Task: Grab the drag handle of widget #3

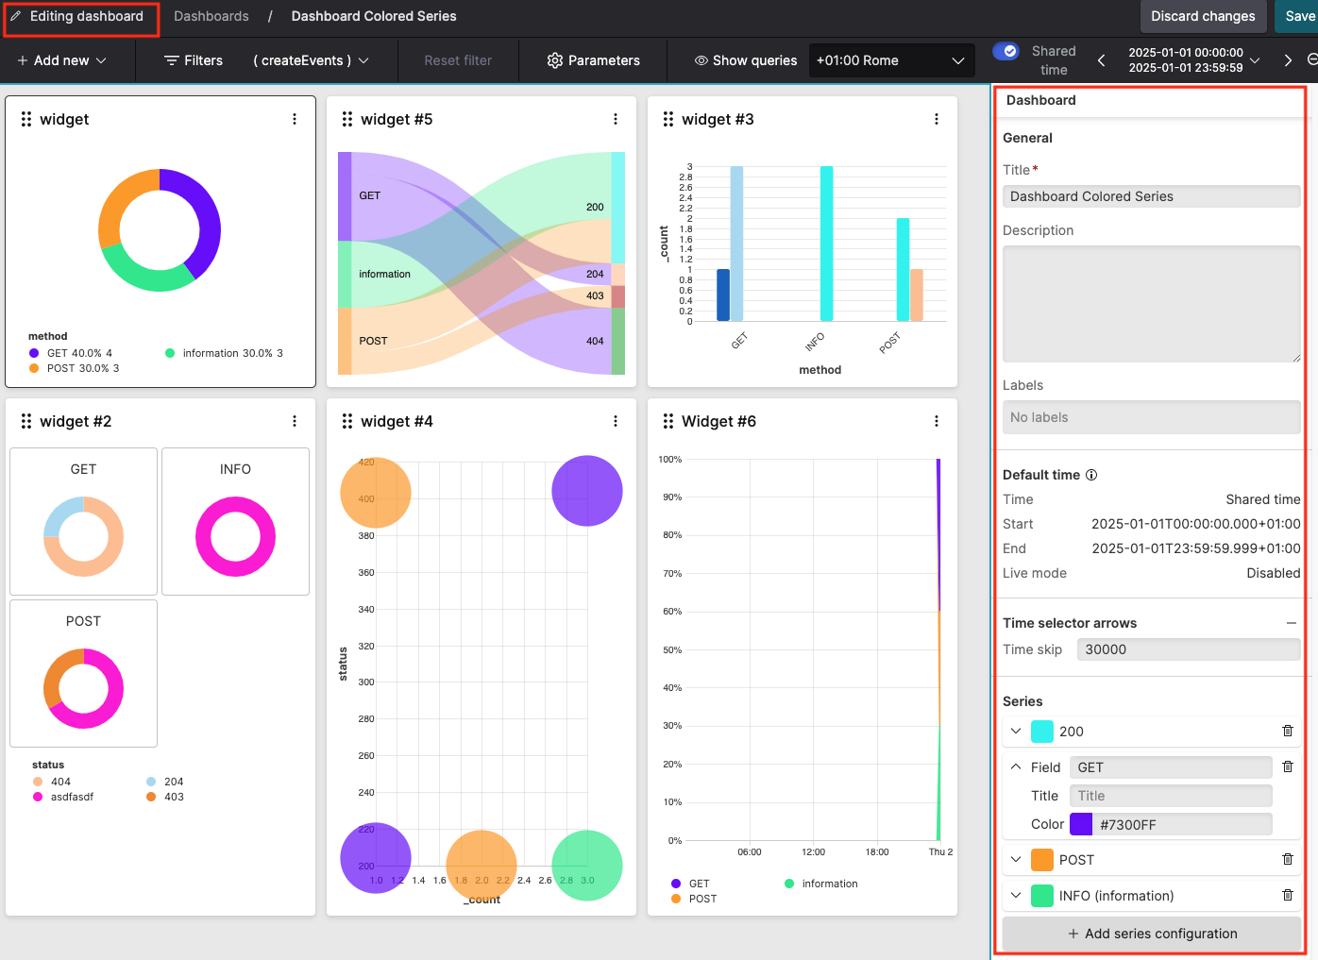Action: (668, 119)
